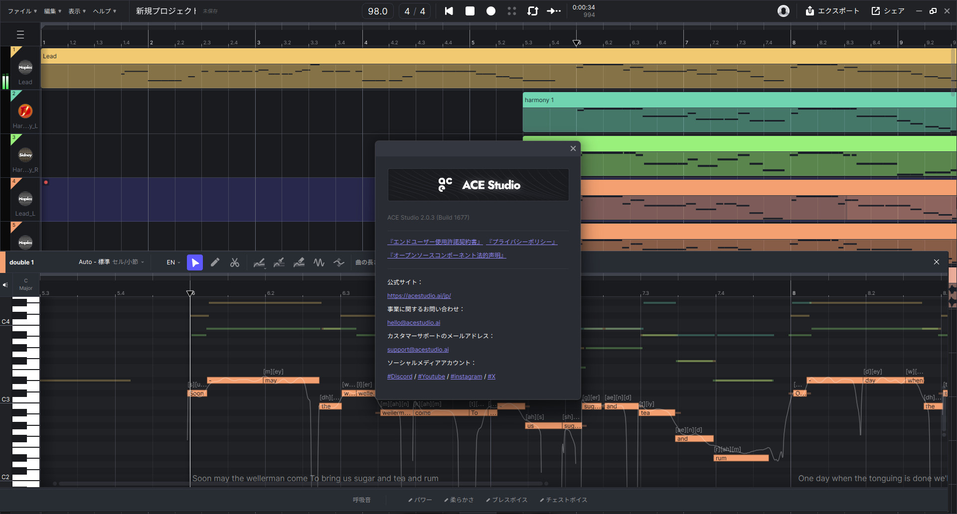Screen dimensions: 957x514
Task: Open the acestudio.ai/jp official site link
Action: coord(419,296)
